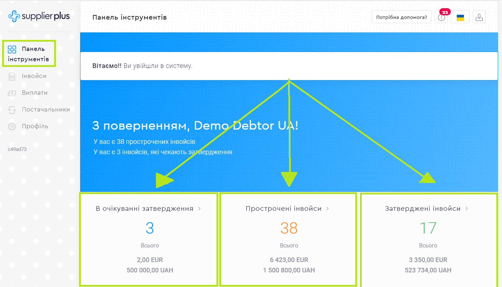
Task: Click the orange number 38 overdue count
Action: coord(289,228)
